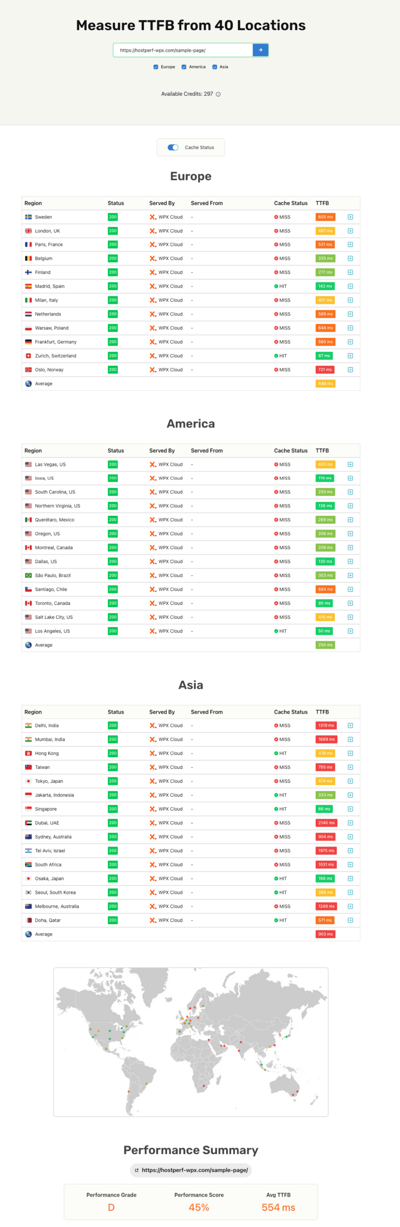
Task: Expand details for Las Vegas, US row
Action: coord(350,464)
